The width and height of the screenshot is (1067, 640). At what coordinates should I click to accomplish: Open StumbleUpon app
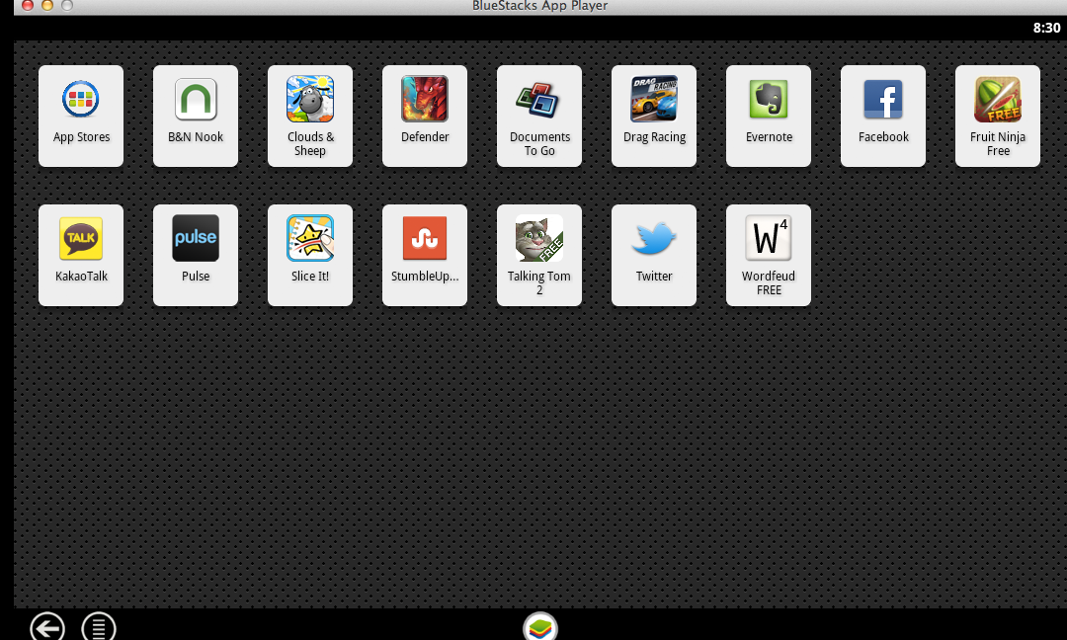pyautogui.click(x=425, y=255)
